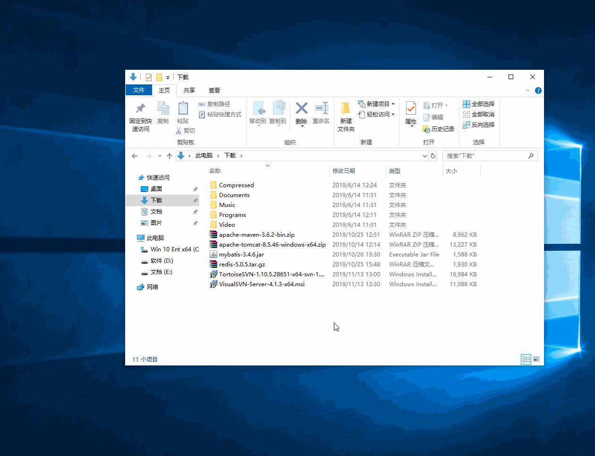Image resolution: width=595 pixels, height=456 pixels.
Task: Open the 文件 menu tab
Action: 139,90
